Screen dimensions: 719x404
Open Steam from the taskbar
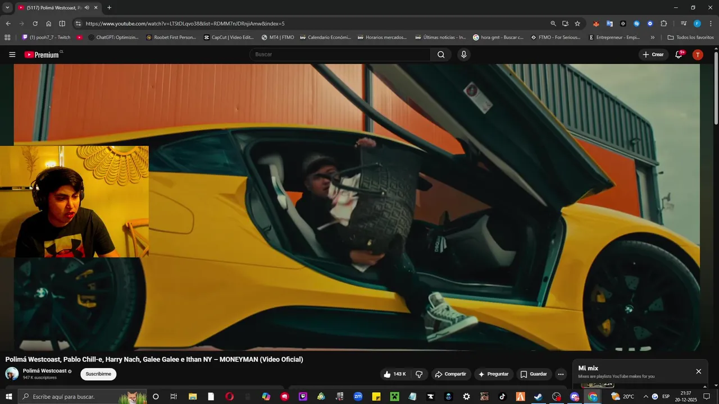pyautogui.click(x=538, y=397)
